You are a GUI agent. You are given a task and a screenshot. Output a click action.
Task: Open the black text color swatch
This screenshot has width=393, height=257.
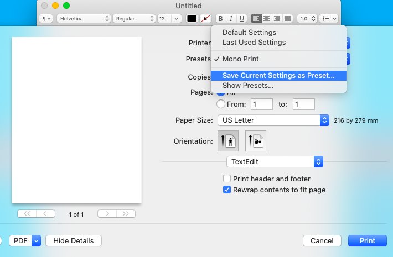coord(192,18)
